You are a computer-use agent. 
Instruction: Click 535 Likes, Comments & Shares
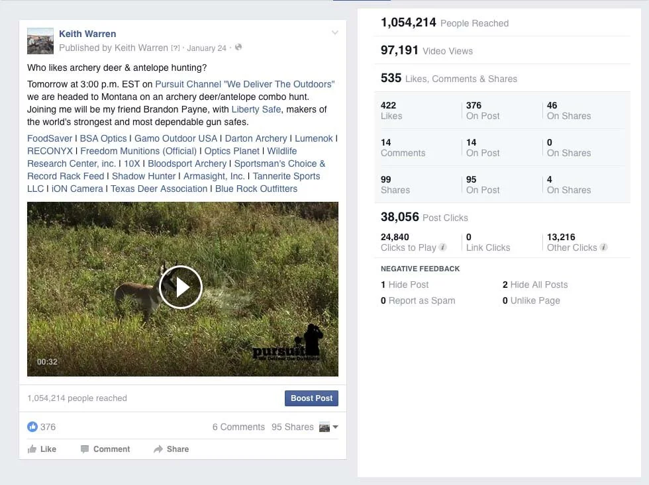pos(449,78)
